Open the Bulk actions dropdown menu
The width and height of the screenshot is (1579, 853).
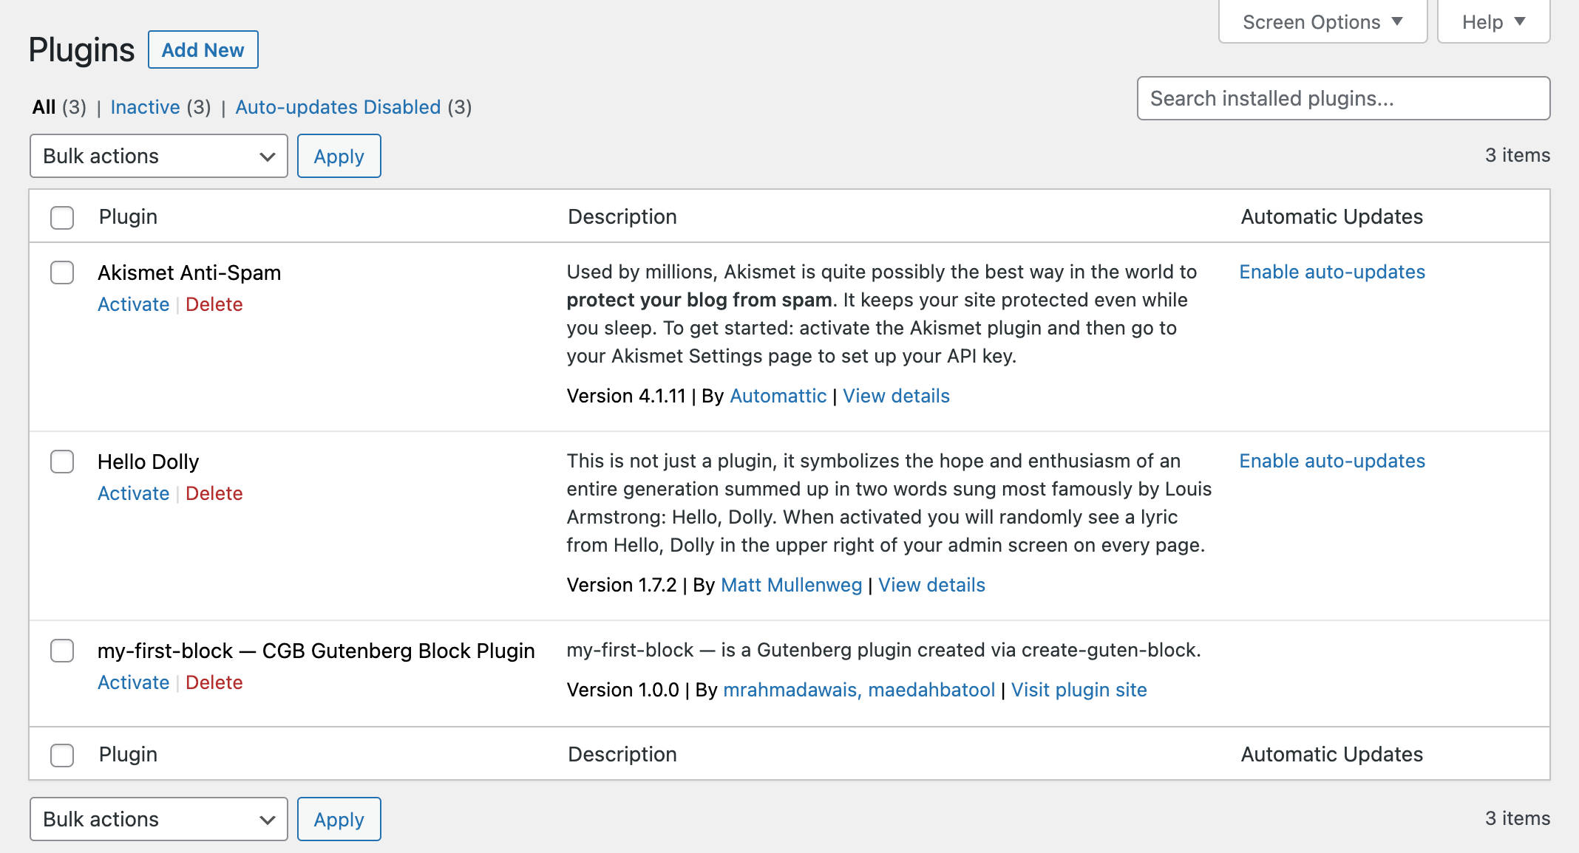click(157, 156)
